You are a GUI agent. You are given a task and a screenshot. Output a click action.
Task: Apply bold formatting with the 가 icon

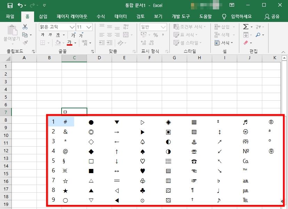click(42, 35)
